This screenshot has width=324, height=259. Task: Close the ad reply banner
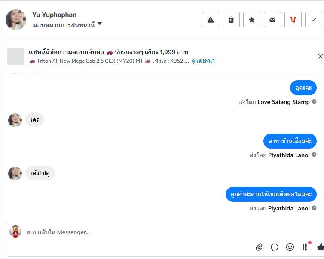click(x=320, y=56)
